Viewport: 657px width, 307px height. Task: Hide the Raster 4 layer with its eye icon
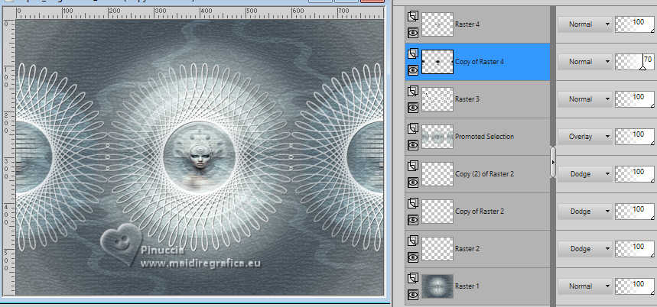point(413,32)
